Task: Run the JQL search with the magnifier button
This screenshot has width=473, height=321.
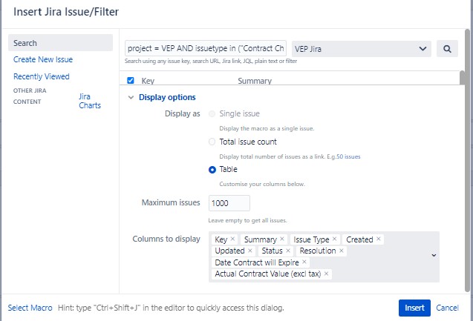Action: [x=447, y=49]
